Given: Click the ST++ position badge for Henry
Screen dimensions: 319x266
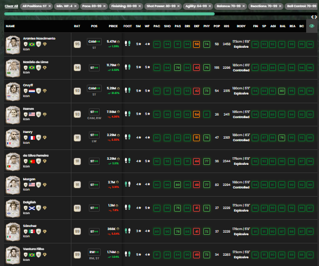Looking at the screenshot, I should tap(94, 135).
